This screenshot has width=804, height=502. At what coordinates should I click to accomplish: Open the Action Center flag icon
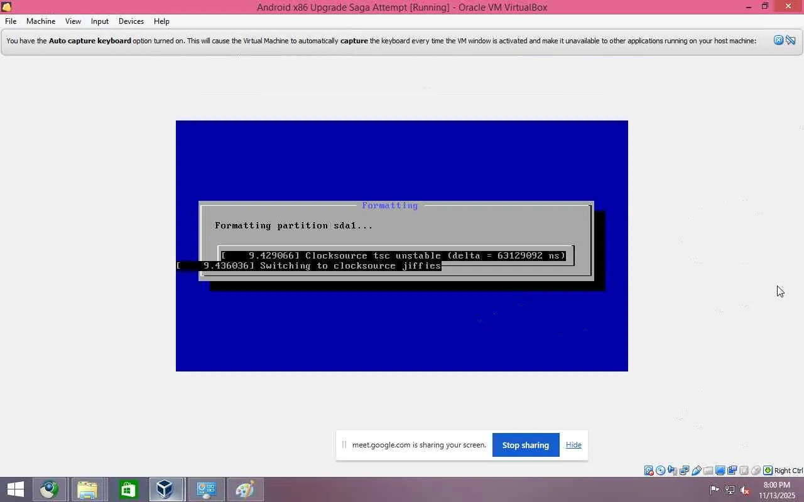click(x=715, y=490)
